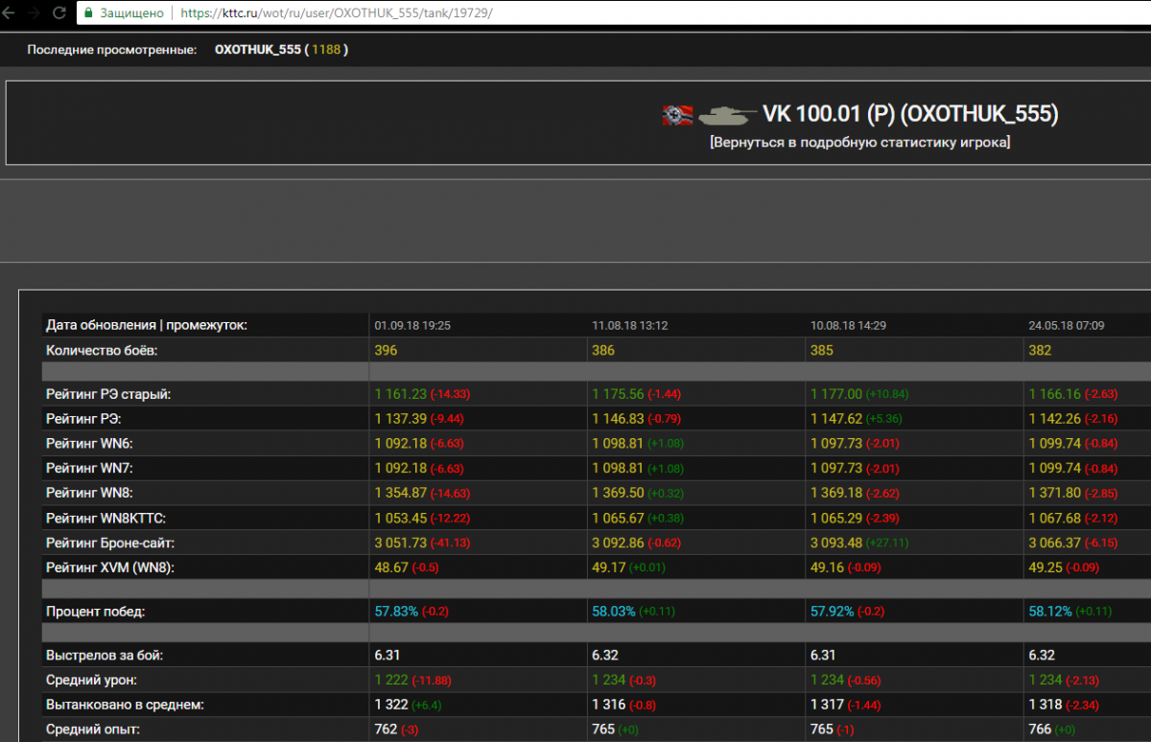Click win percentage 58.03%
Viewport: 1151px width, 742px height.
tap(614, 611)
